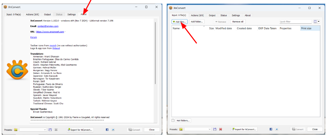Click Export for NConvert... in About-tab window
Image resolution: width=327 pixels, height=136 pixels.
point(80,130)
